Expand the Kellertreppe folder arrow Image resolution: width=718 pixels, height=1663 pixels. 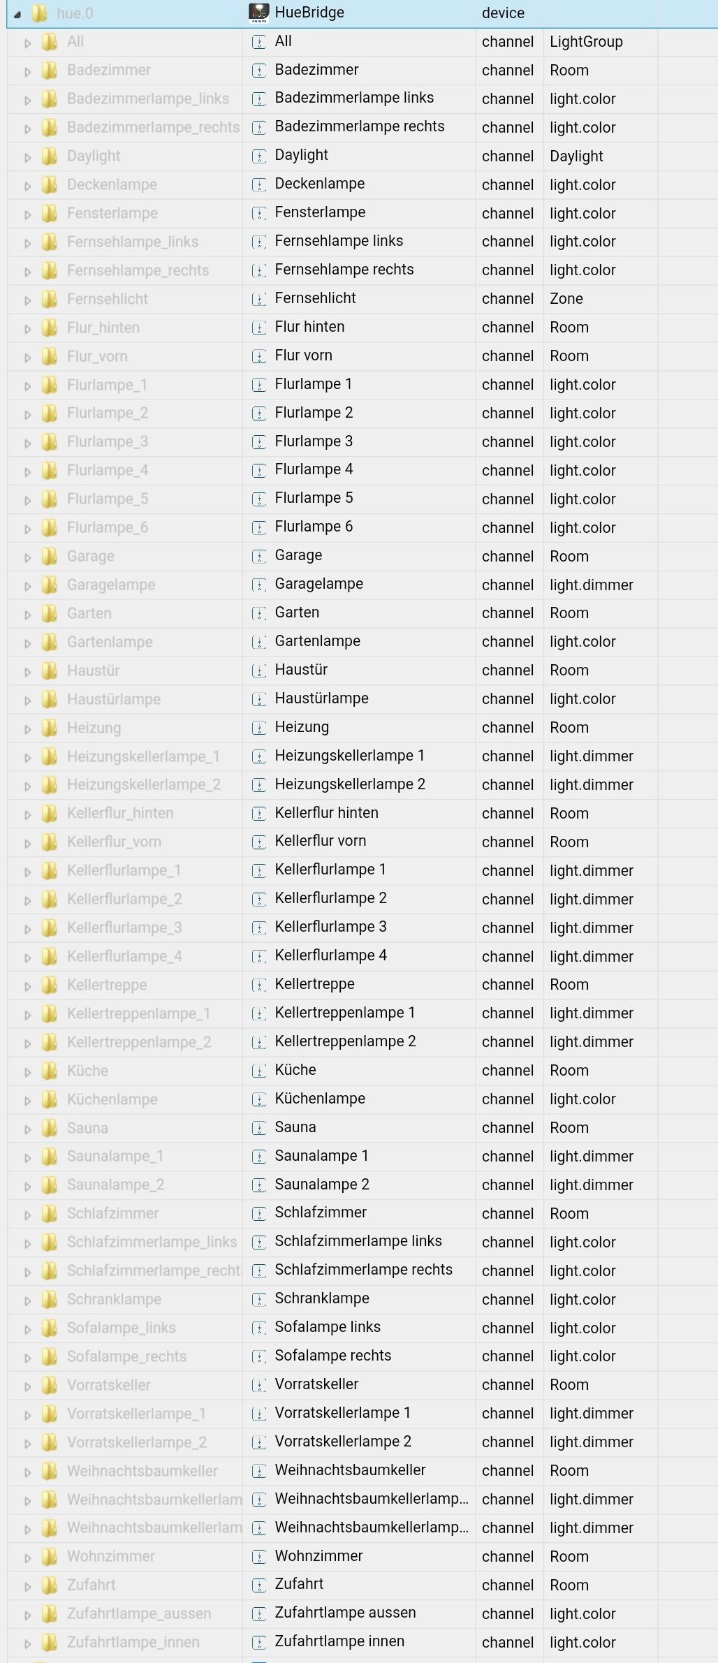(x=28, y=986)
